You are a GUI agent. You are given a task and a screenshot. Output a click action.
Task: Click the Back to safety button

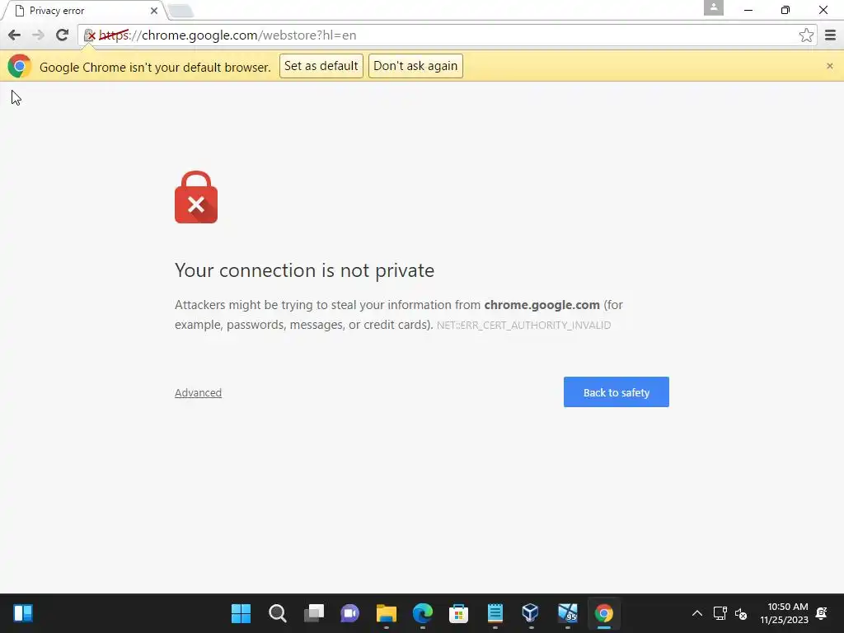[x=617, y=392]
